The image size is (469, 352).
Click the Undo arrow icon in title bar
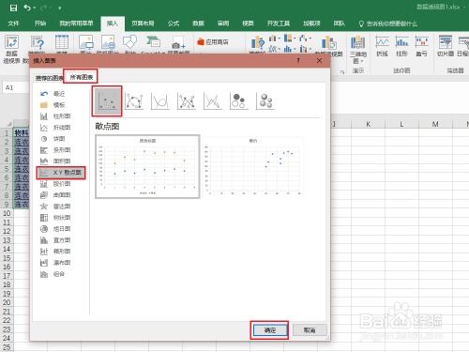(x=27, y=8)
